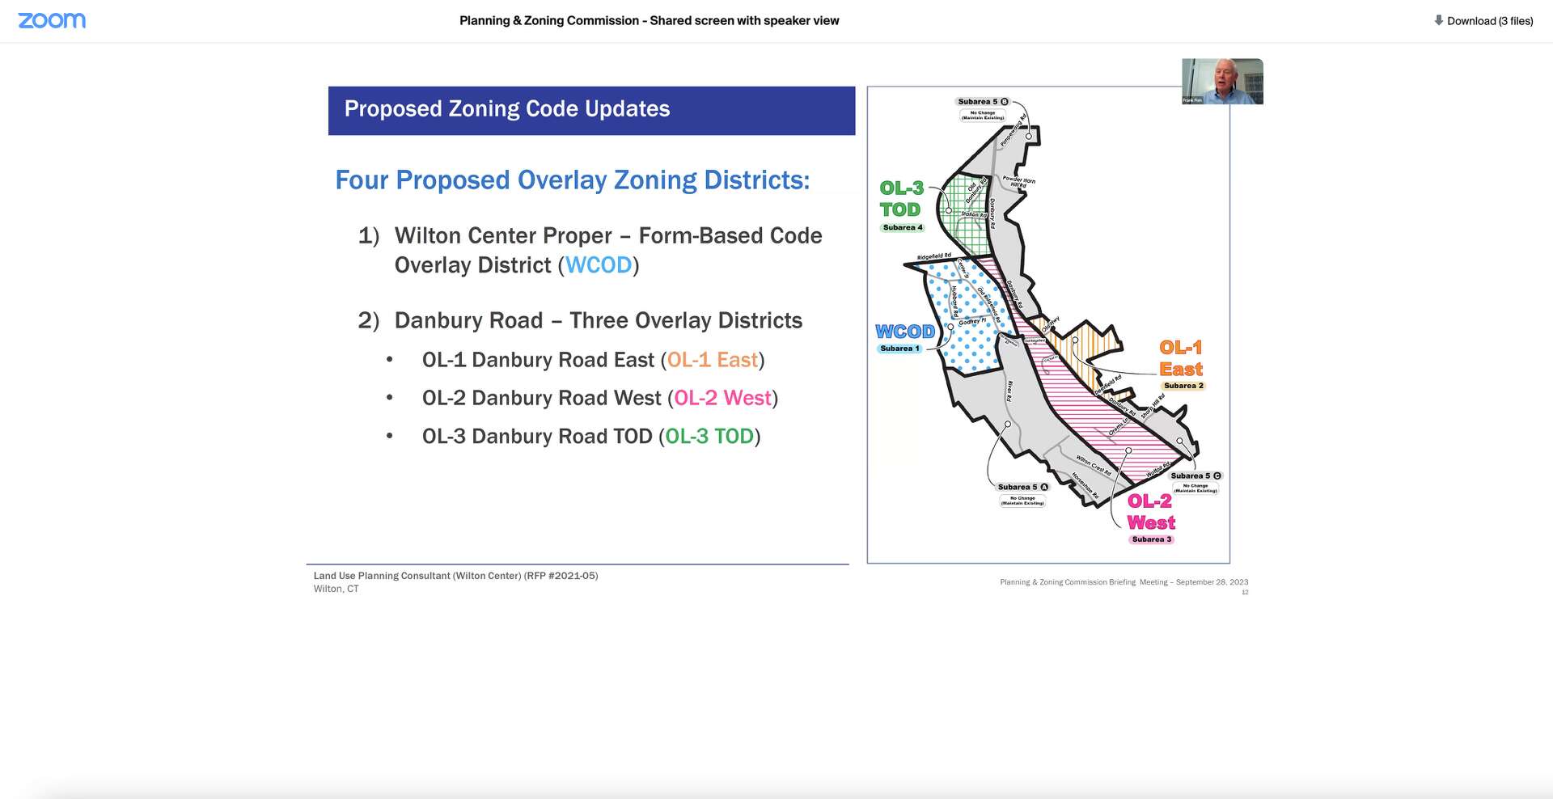Viewport: 1553px width, 799px height.
Task: Select the Zoom logo in the corner
Action: point(52,20)
